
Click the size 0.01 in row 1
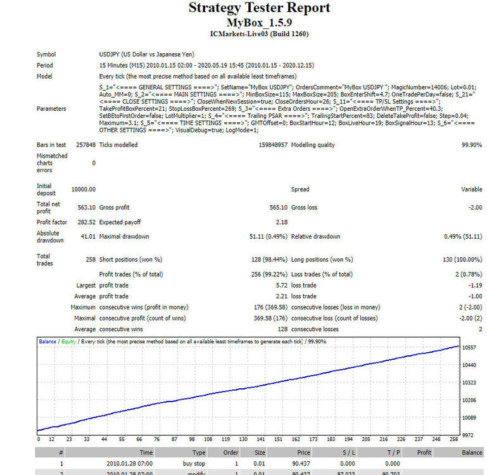(x=259, y=464)
